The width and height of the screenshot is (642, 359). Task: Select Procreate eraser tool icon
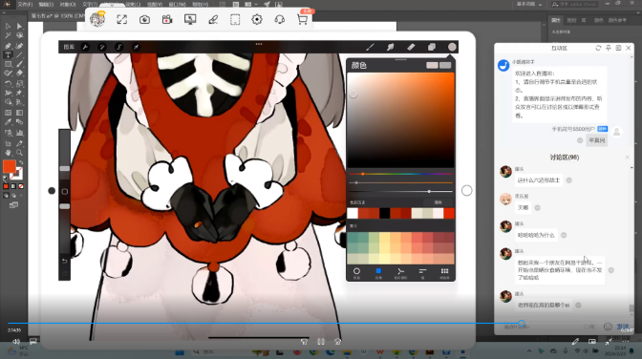[411, 47]
